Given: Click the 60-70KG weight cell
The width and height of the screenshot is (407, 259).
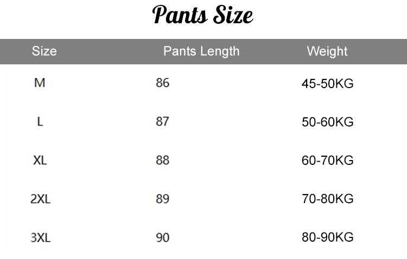Looking at the screenshot, I should pos(327,161).
